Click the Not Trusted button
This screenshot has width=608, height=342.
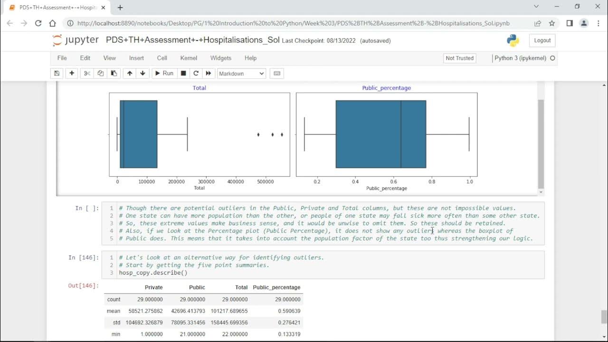click(x=459, y=58)
